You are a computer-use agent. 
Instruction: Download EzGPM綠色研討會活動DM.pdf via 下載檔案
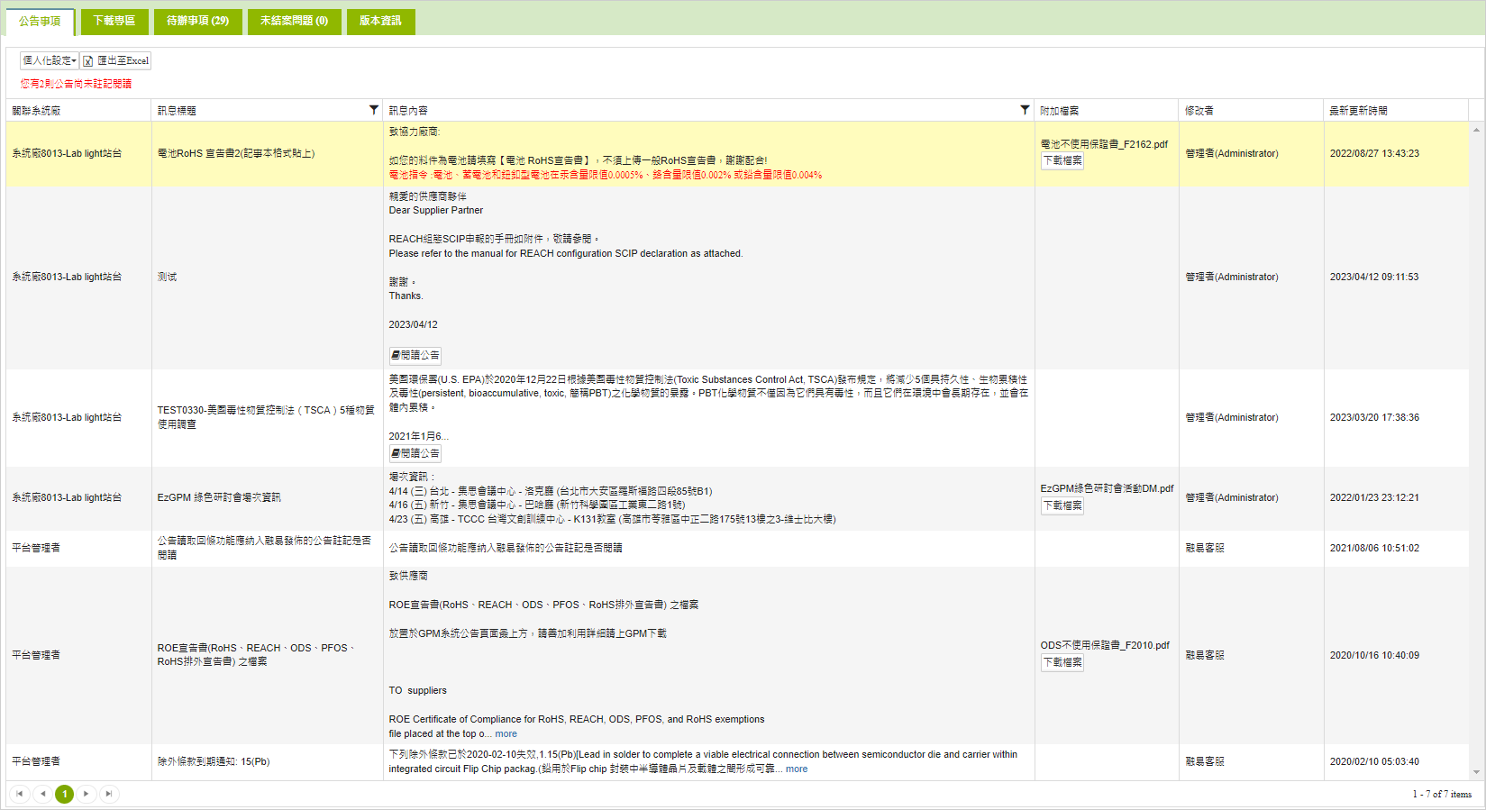[x=1062, y=505]
